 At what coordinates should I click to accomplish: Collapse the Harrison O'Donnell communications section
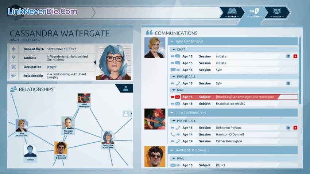coord(172,150)
